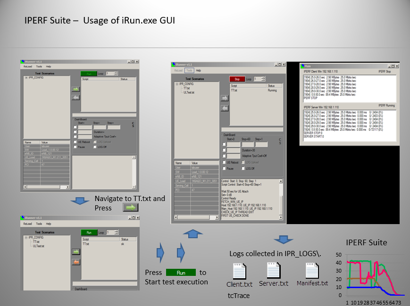
Task: Toggle Pause checkbox in the window showing Duration=30
Action: [225, 168]
